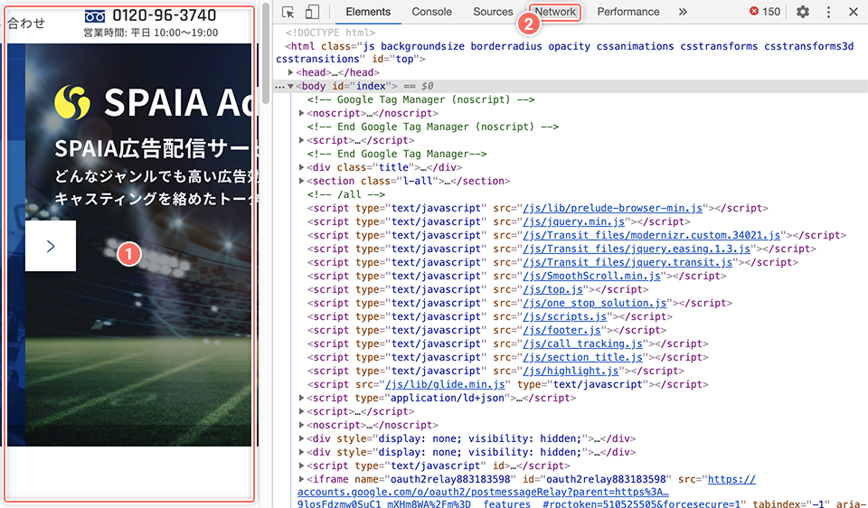Open the jquery.min.js source link
Screen dimensions: 868x508
tap(574, 221)
